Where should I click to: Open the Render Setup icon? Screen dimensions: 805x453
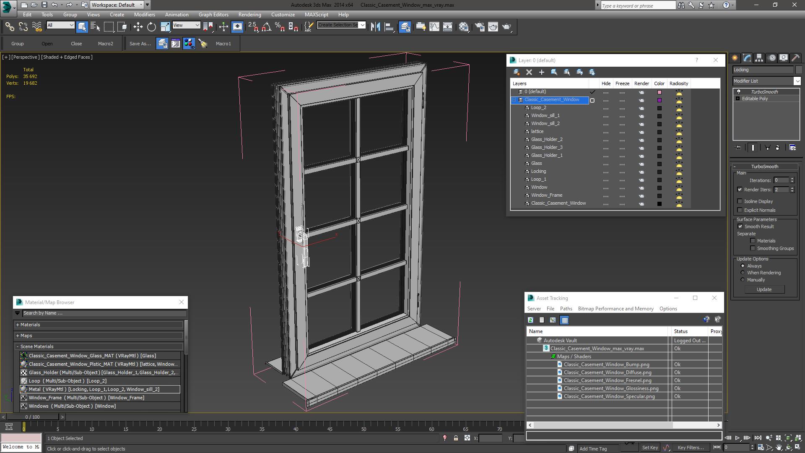click(480, 27)
